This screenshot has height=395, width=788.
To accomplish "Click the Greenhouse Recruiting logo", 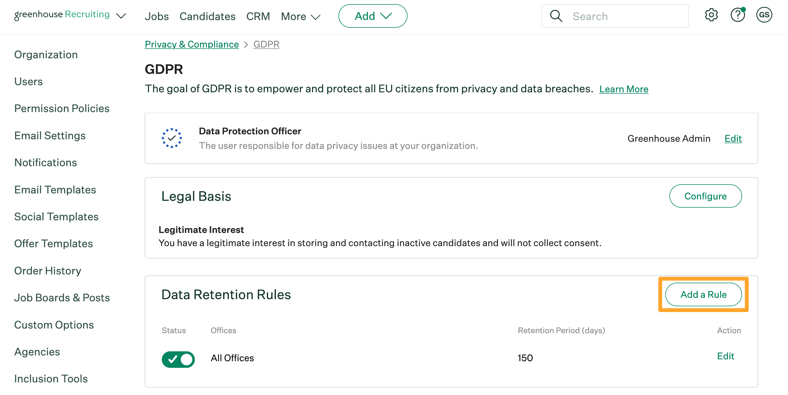I will pyautogui.click(x=62, y=14).
